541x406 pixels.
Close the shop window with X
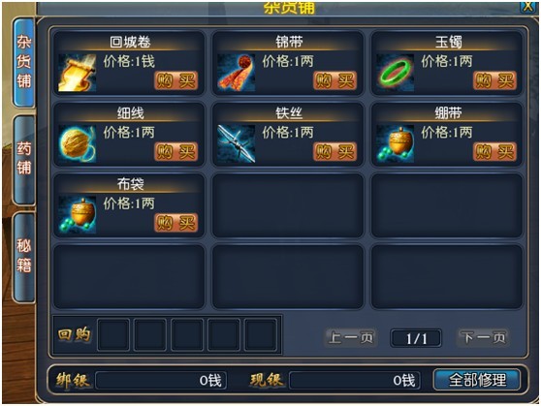pyautogui.click(x=527, y=7)
